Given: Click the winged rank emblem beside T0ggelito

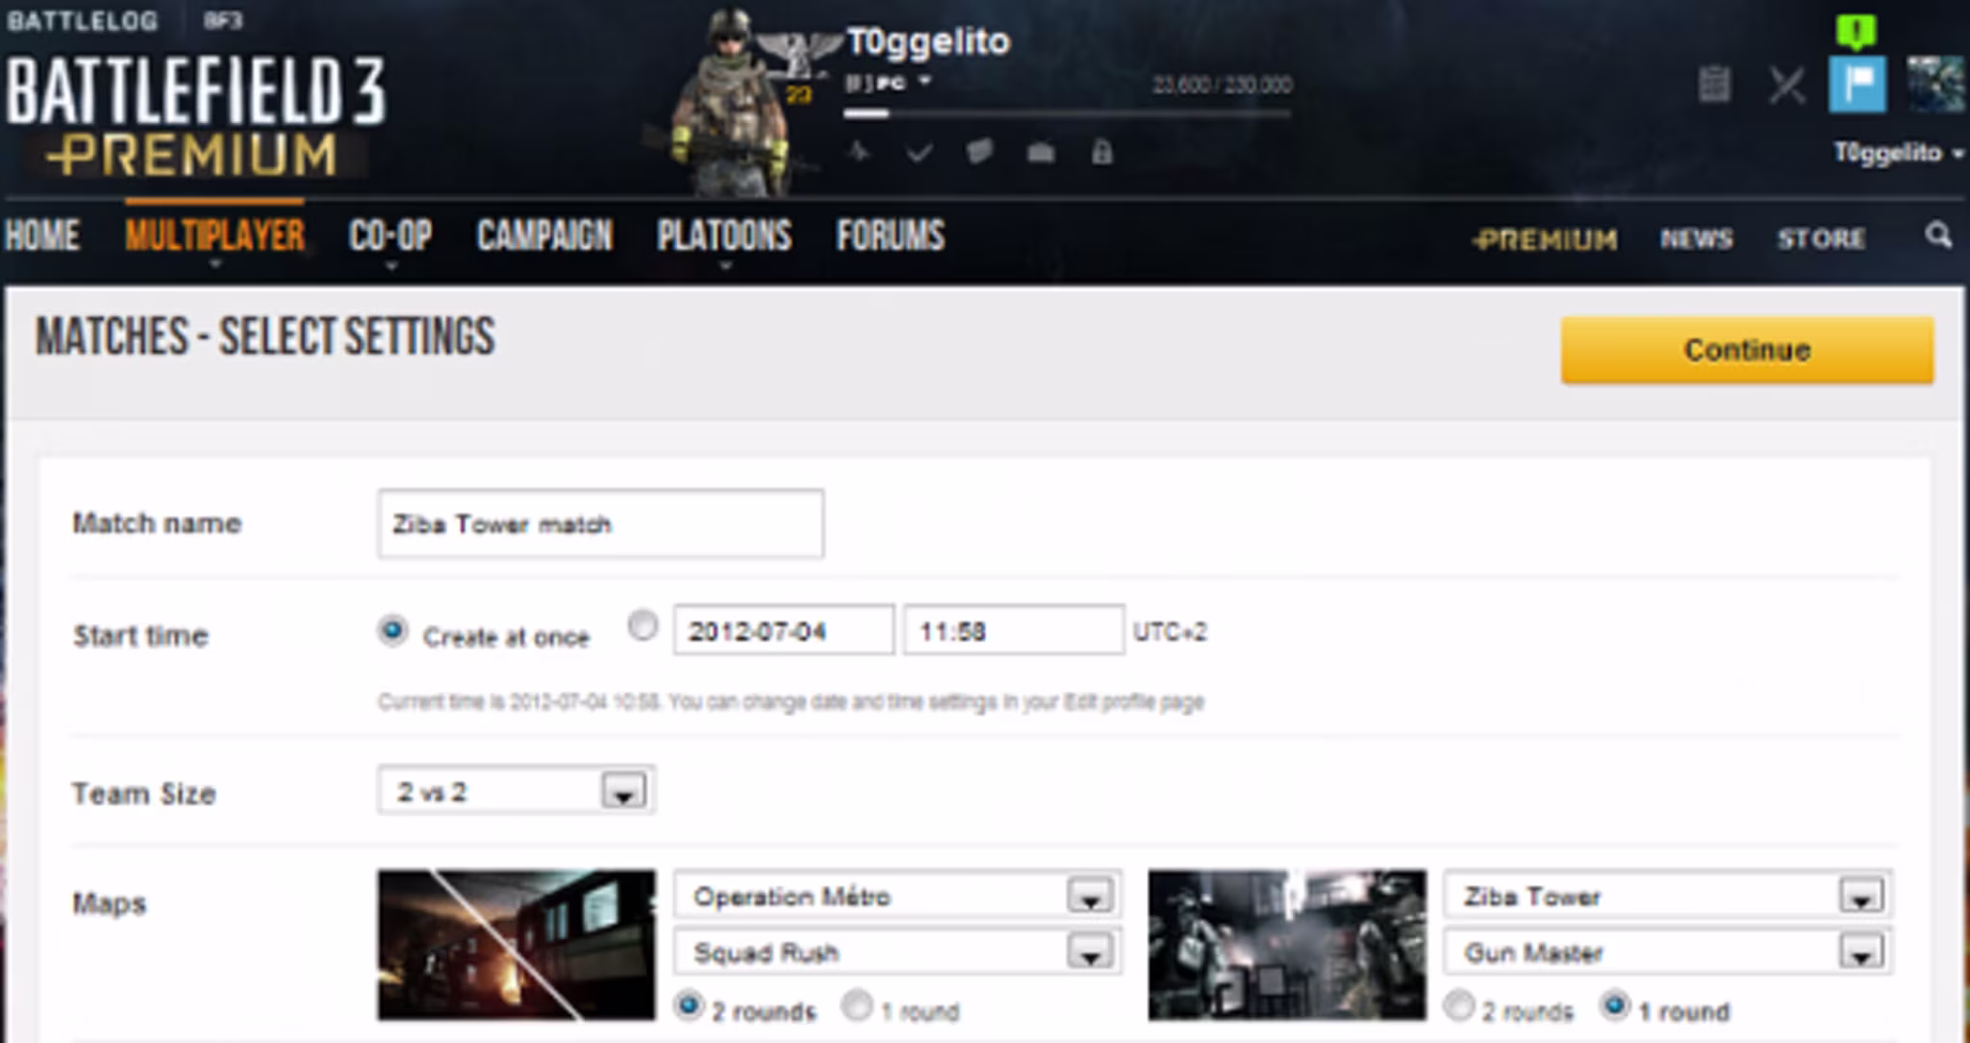Looking at the screenshot, I should (x=801, y=55).
